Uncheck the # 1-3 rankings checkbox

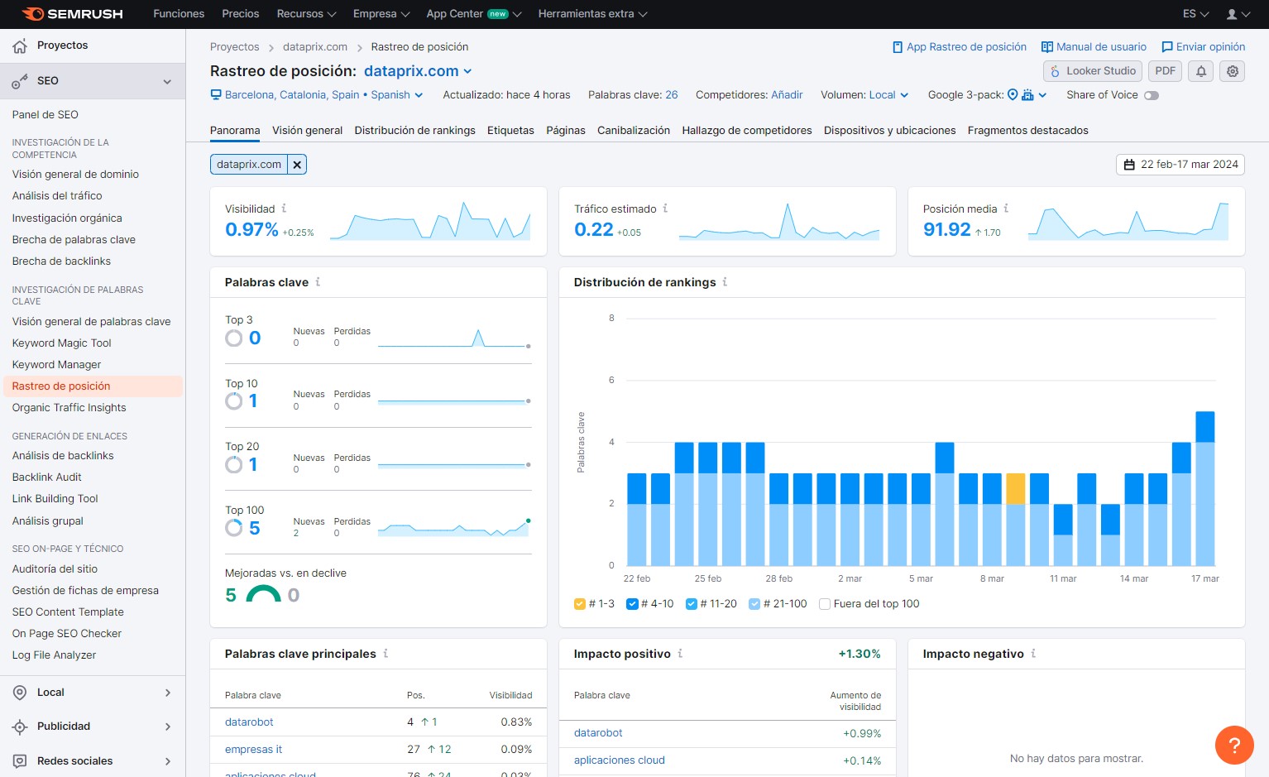pos(580,604)
